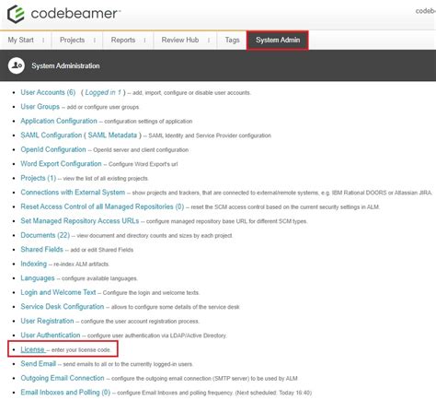Expand the Reports tab menu dots

(144, 41)
